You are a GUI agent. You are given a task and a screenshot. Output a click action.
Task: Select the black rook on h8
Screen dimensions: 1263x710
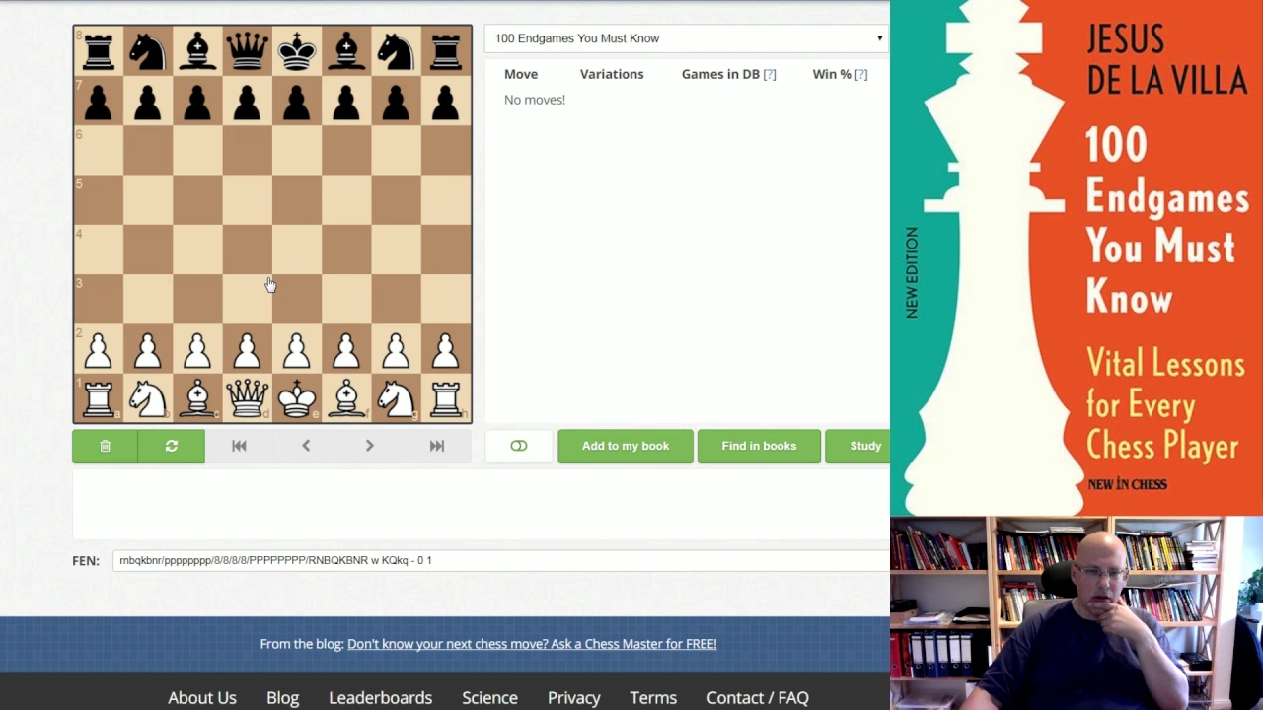click(x=446, y=51)
